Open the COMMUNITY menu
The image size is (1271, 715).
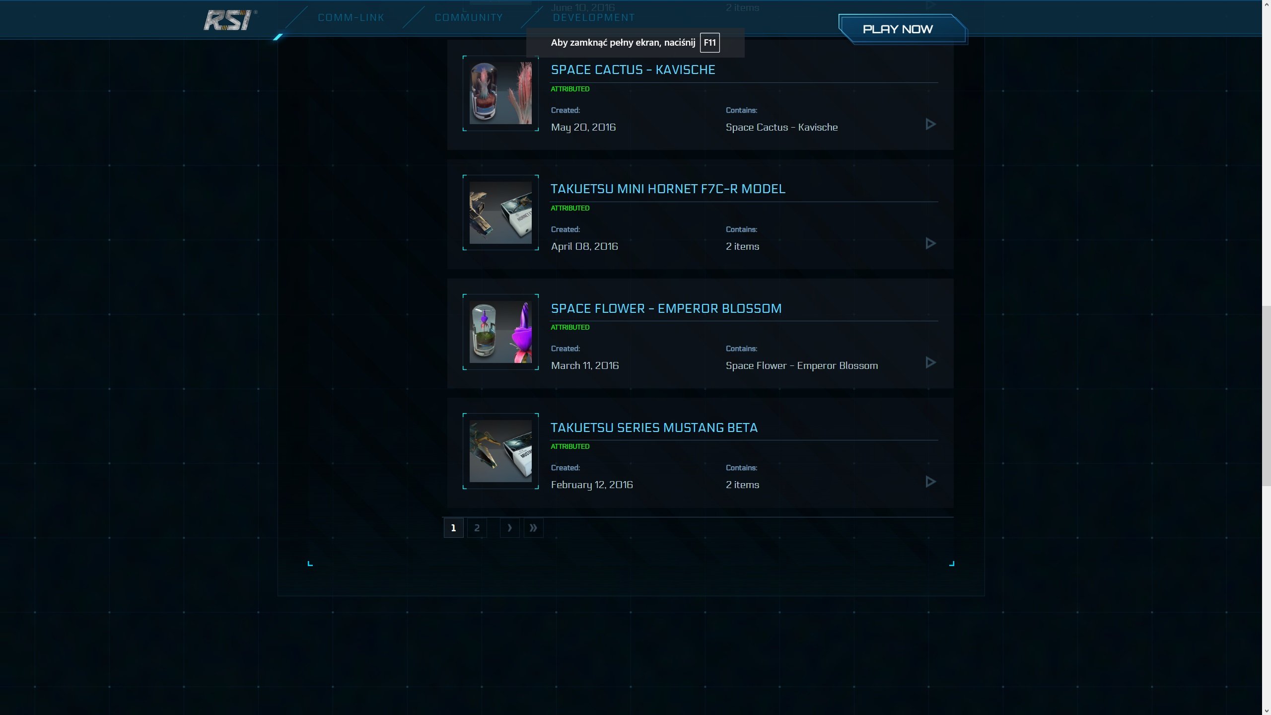[x=469, y=18]
